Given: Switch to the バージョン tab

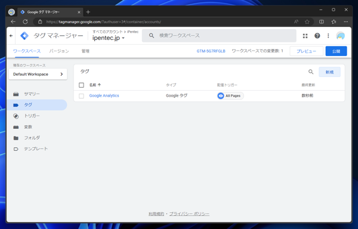Looking at the screenshot, I should [59, 51].
